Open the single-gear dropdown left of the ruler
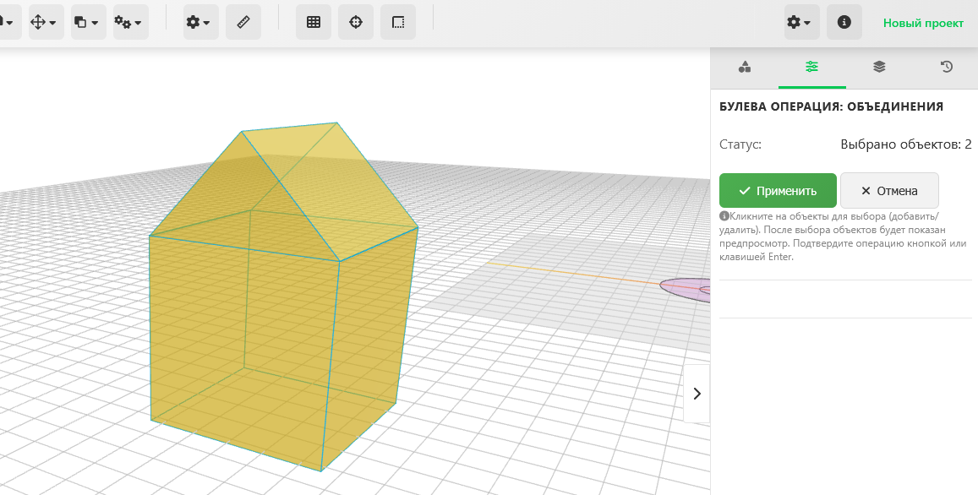Viewport: 978px width, 495px height. click(201, 22)
